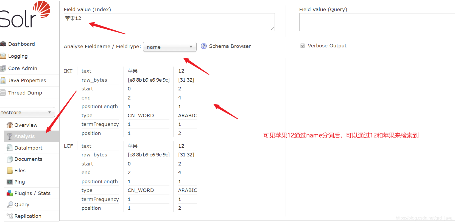This screenshot has height=223, width=455.
Task: Click the LCF filter abbreviation
Action: point(68,146)
